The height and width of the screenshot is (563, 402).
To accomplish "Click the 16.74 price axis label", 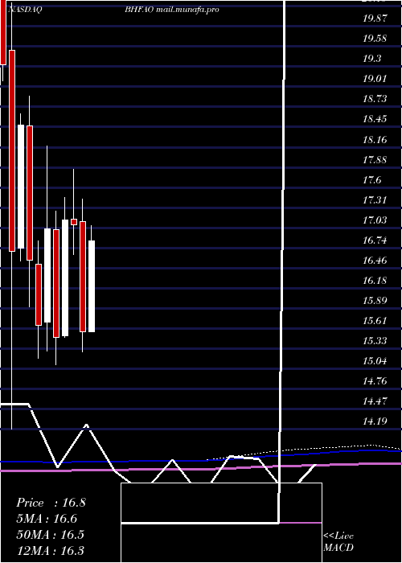I will pyautogui.click(x=375, y=240).
